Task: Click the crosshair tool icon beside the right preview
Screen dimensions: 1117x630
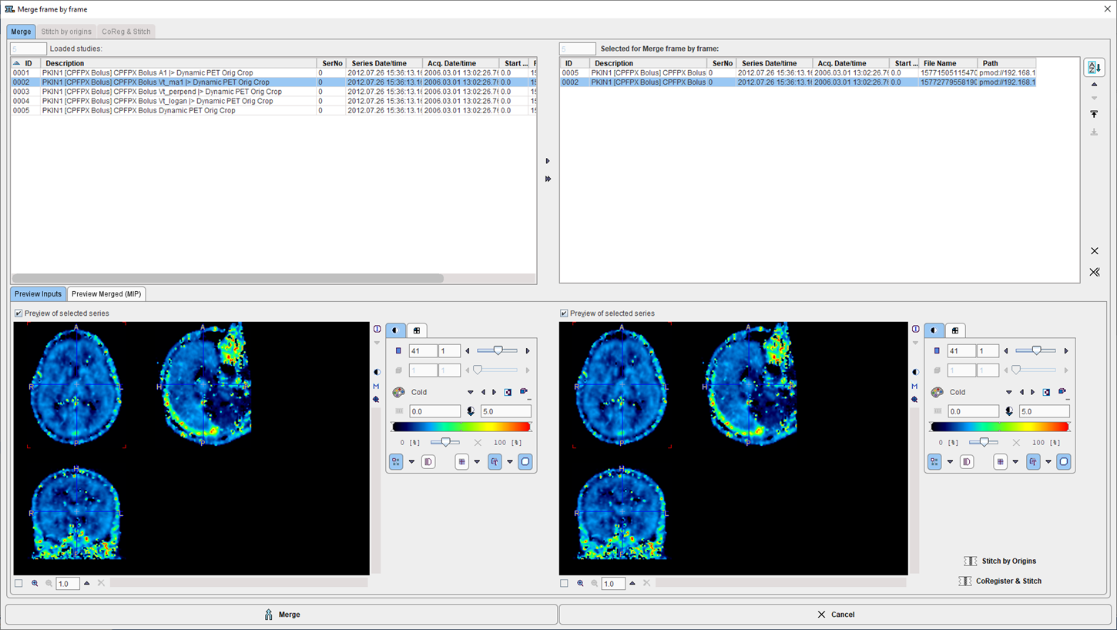Action: (x=914, y=400)
